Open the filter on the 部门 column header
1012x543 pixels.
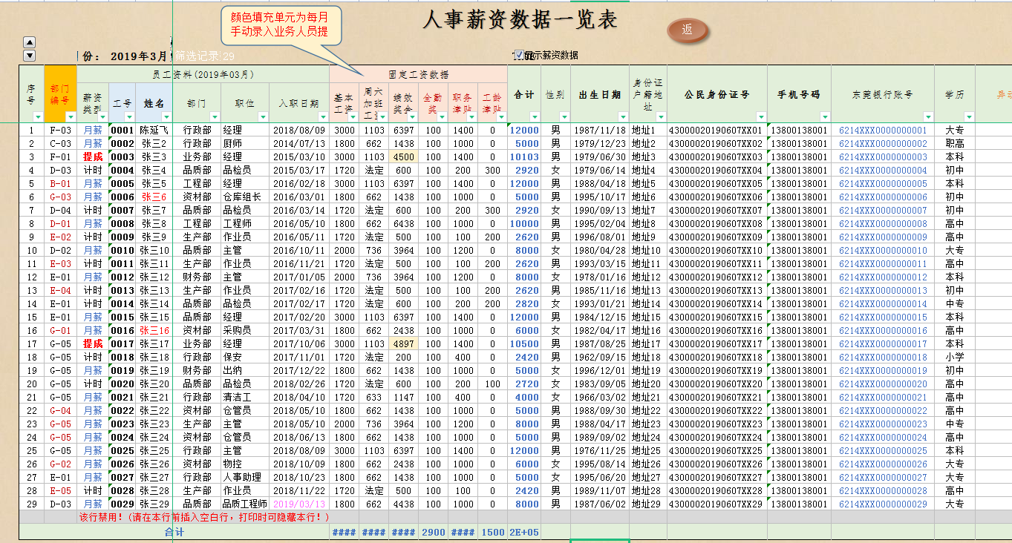pyautogui.click(x=214, y=116)
